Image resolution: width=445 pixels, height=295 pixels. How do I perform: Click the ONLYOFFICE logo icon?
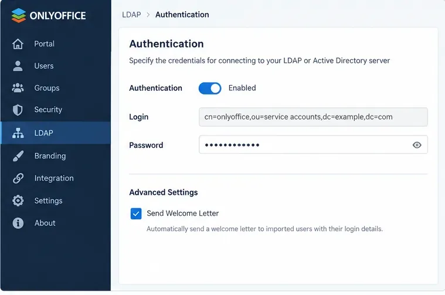click(19, 15)
